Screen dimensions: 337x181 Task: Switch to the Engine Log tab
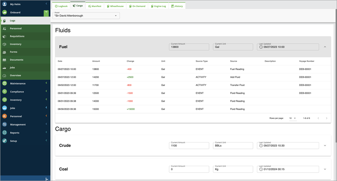click(158, 6)
